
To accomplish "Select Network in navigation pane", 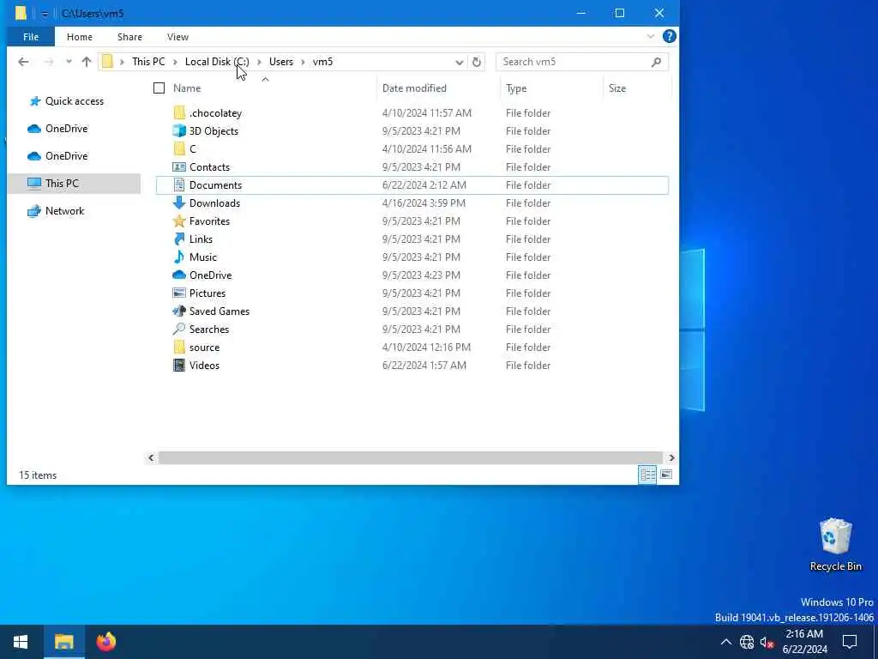I will point(64,211).
